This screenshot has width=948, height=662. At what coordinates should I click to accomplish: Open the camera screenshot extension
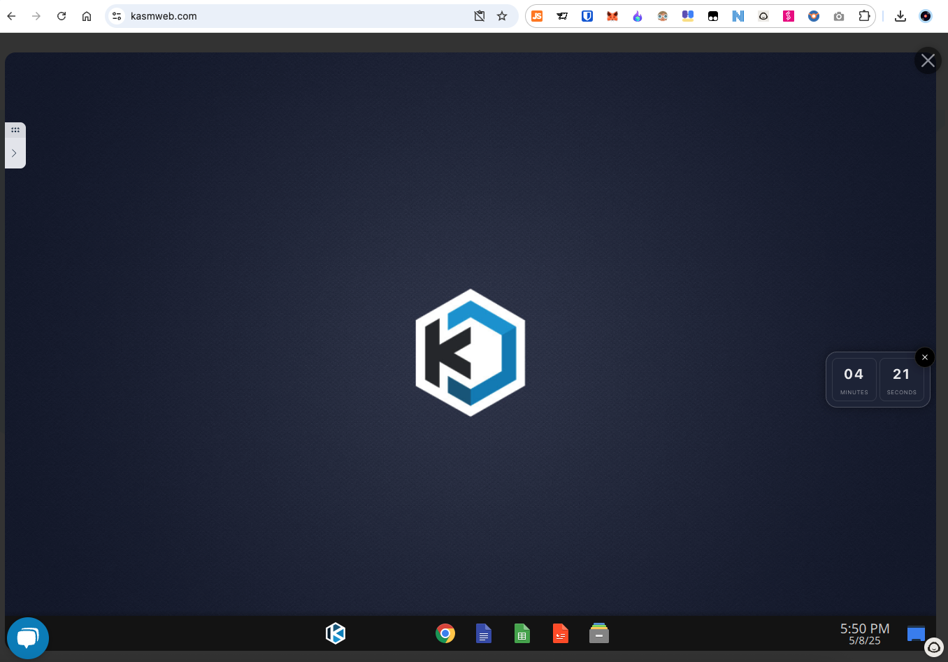click(x=839, y=16)
